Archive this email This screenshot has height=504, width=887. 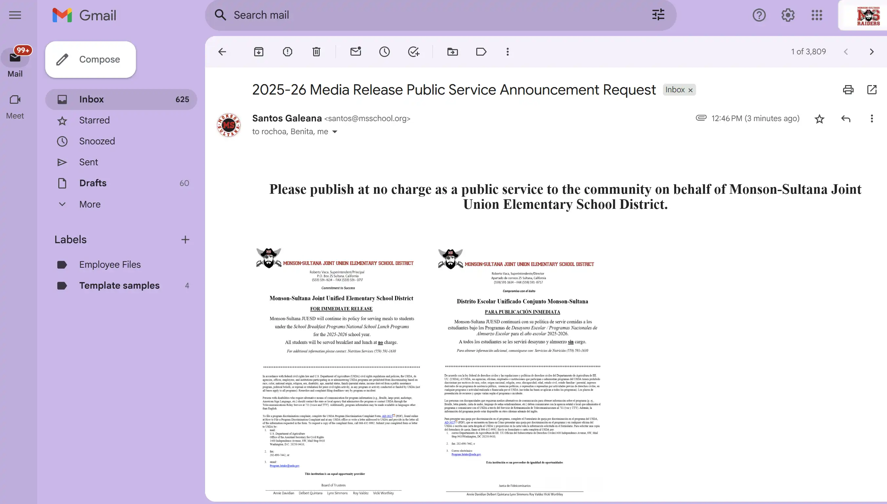pyautogui.click(x=259, y=52)
